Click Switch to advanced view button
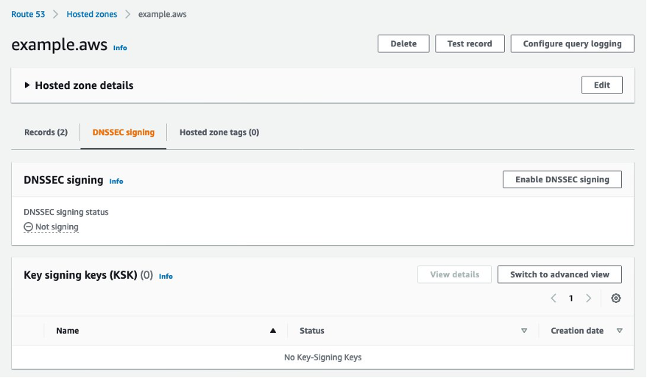Image resolution: width=647 pixels, height=378 pixels. click(559, 274)
